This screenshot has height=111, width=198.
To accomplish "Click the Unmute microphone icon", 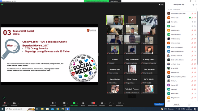I will click(x=5, y=103).
